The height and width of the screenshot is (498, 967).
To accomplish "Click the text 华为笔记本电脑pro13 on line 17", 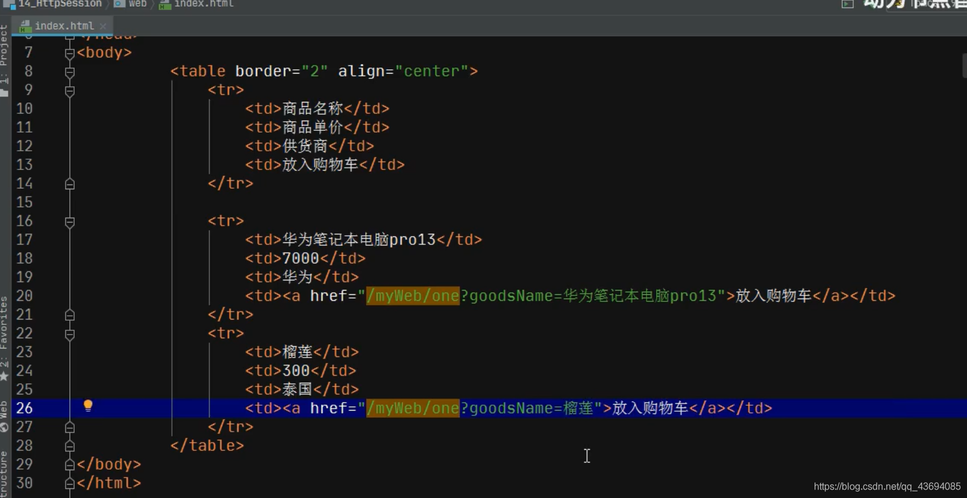I will click(x=359, y=240).
